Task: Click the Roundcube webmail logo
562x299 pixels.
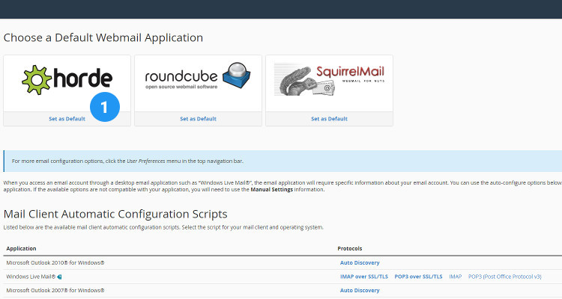Action: pos(198,79)
